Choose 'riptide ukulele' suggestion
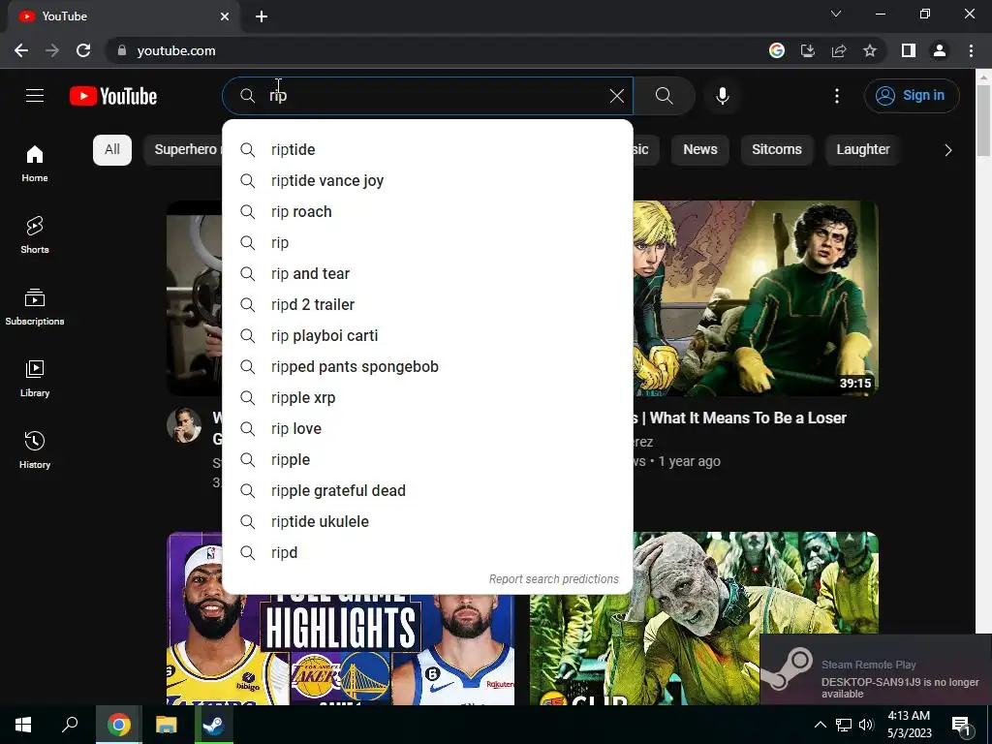 [x=427, y=522]
